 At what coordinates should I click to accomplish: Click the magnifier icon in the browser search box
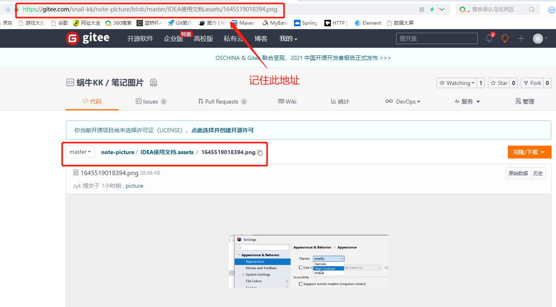[532, 9]
